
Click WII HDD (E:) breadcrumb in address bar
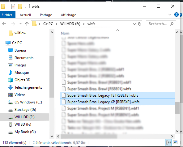[x=70, y=24]
